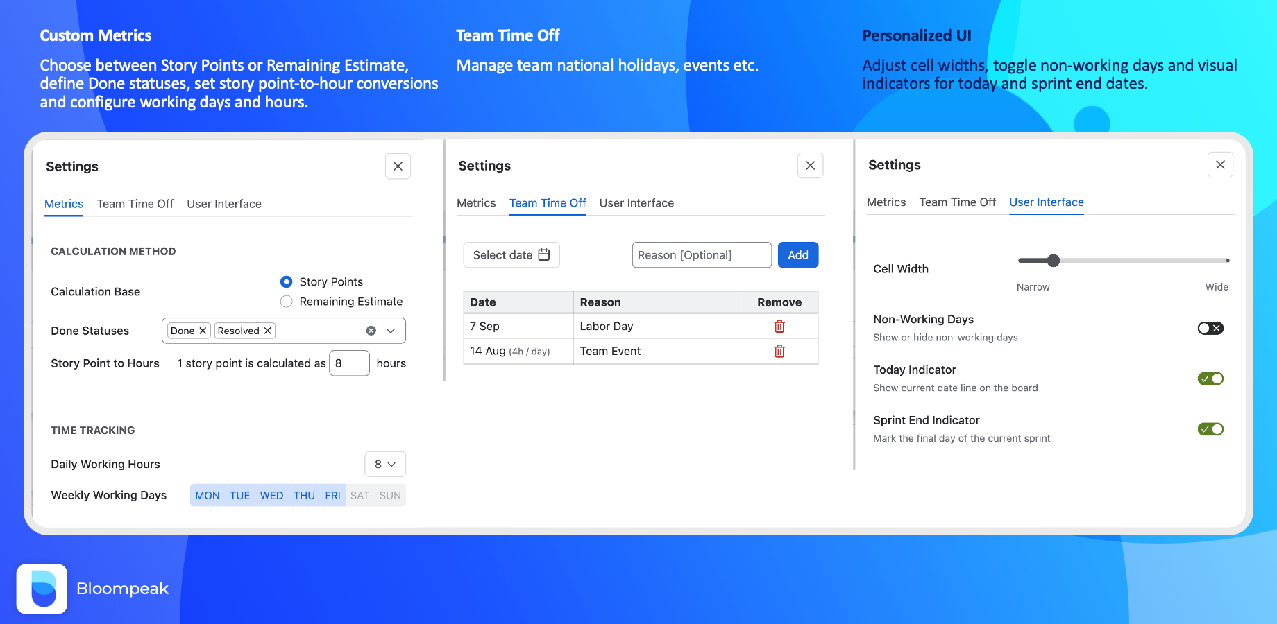This screenshot has height=624, width=1277.
Task: Click the Team Event reason cell
Action: [x=657, y=351]
